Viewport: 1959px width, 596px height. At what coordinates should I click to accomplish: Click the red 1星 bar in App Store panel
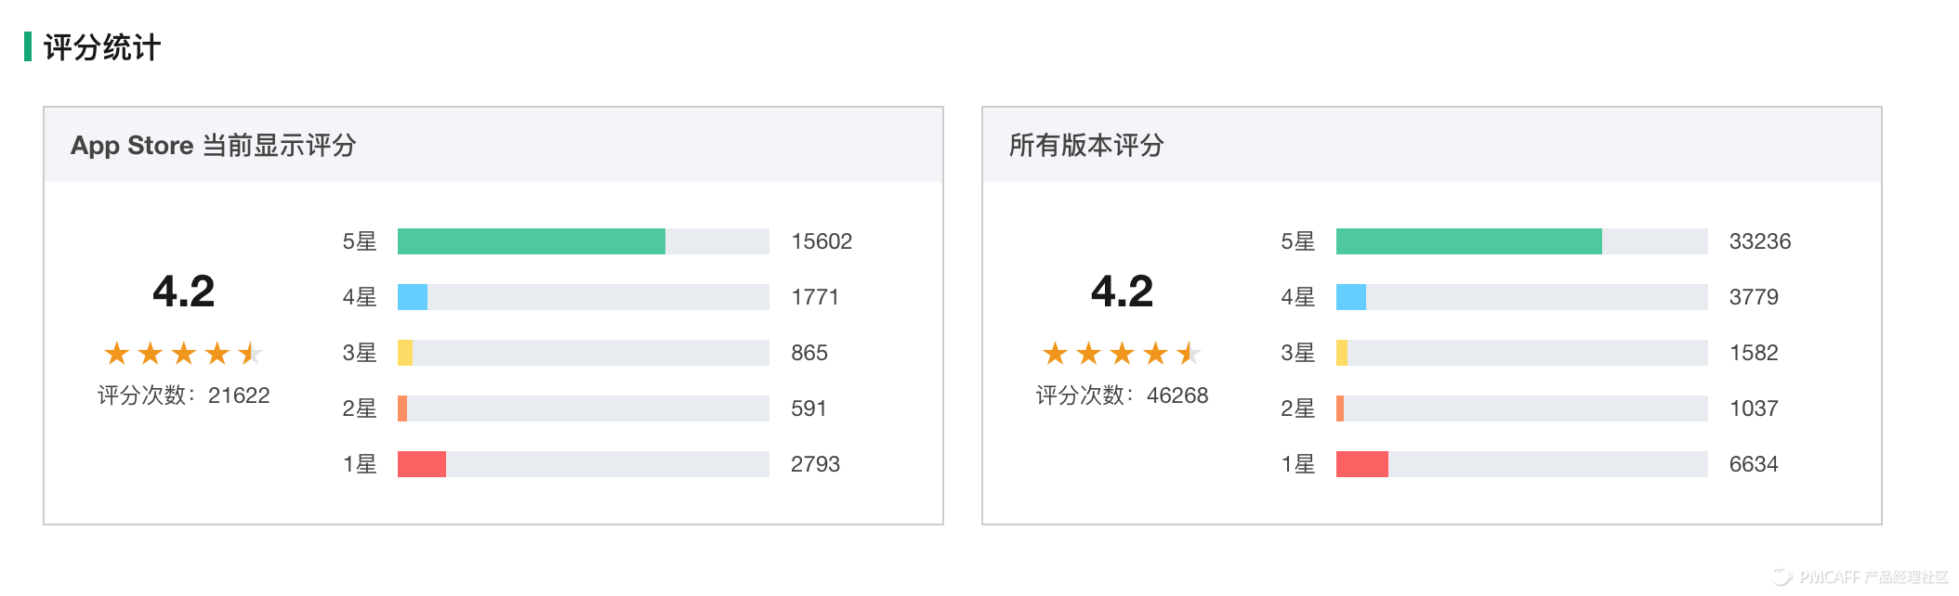click(x=422, y=464)
